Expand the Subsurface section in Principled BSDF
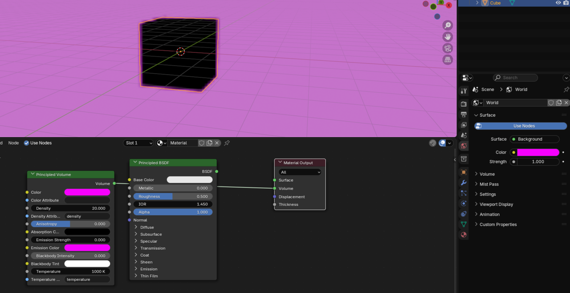Viewport: 570px width, 293px height. point(151,234)
